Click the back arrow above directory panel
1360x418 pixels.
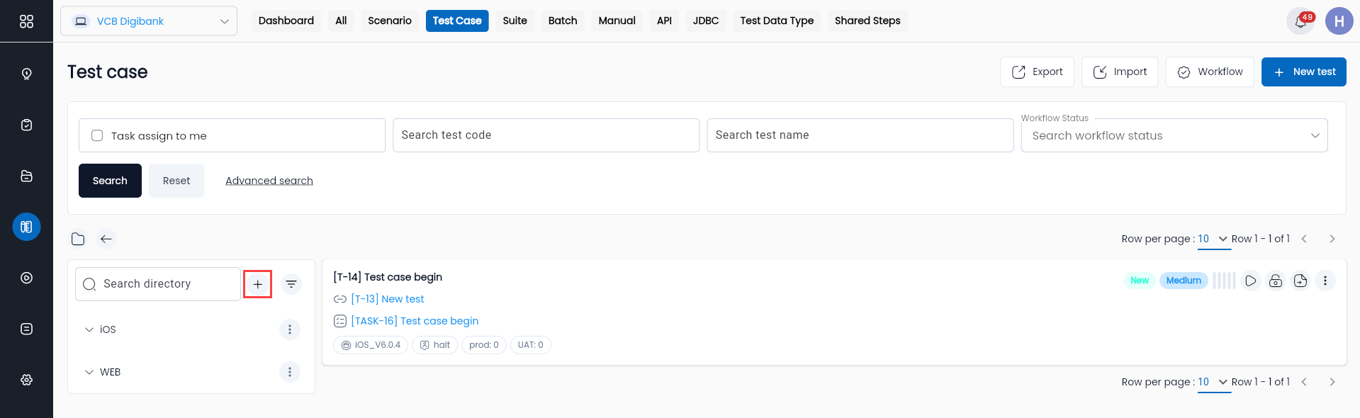pyautogui.click(x=106, y=239)
